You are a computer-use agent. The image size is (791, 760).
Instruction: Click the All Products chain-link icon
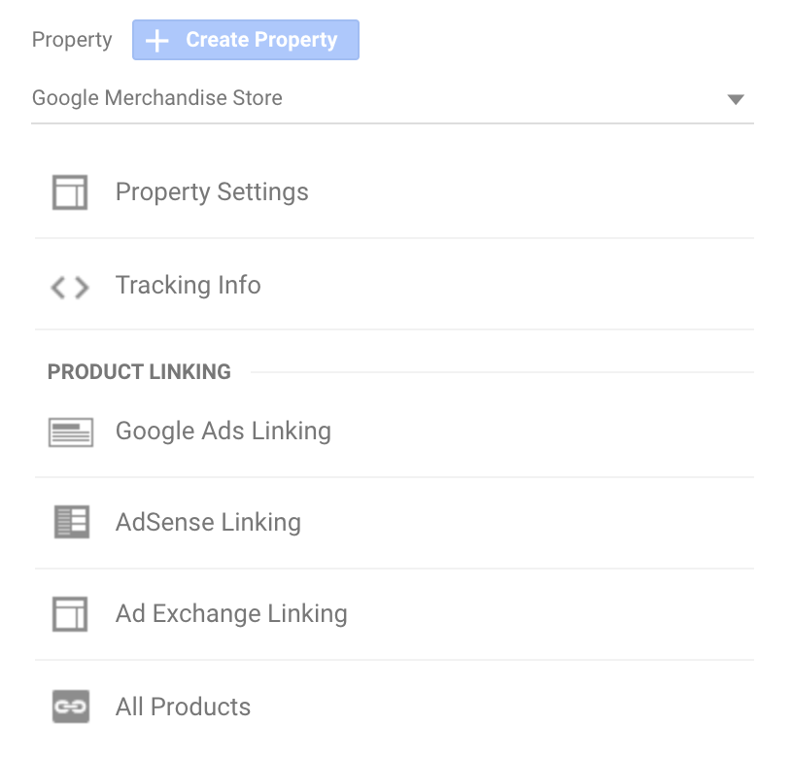(x=70, y=707)
